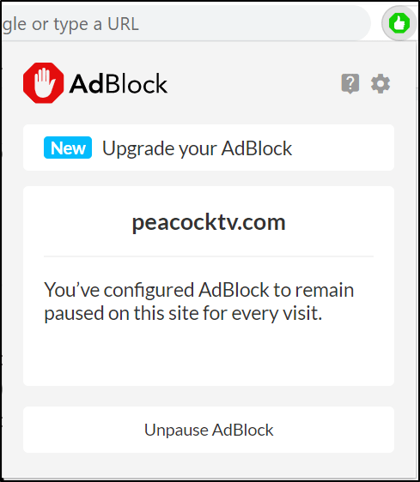Click the white hand inside the red octagon

(x=45, y=82)
